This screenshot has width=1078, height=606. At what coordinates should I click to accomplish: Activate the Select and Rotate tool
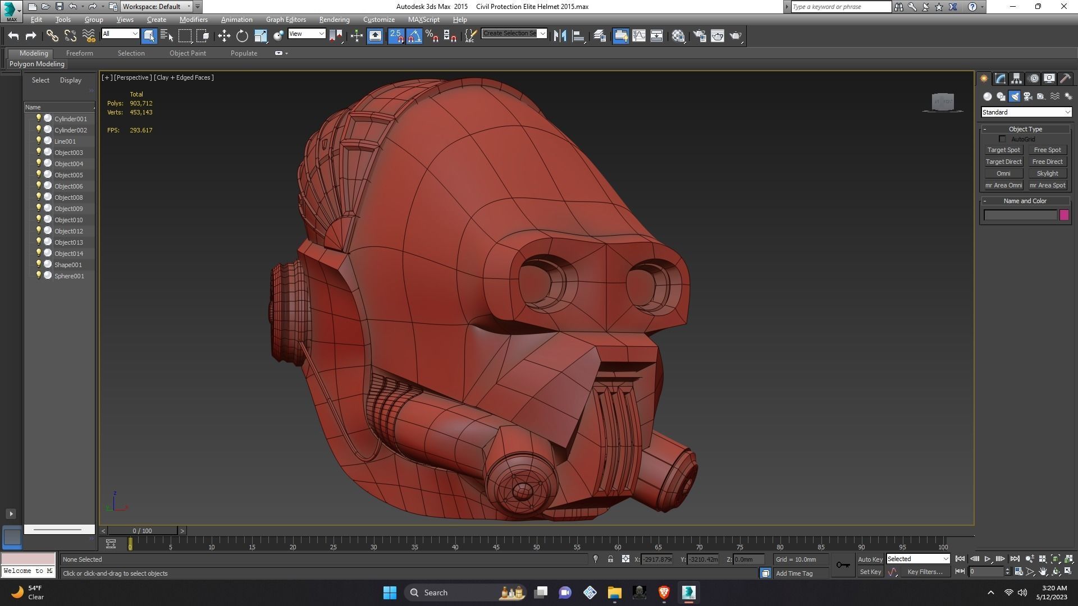241,35
